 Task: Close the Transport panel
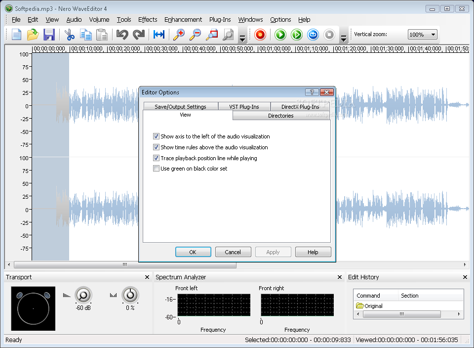click(x=147, y=277)
